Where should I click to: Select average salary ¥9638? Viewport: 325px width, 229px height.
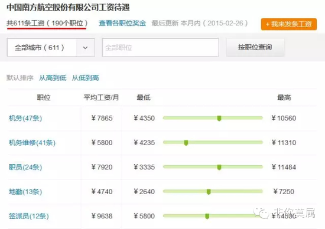[102, 216]
